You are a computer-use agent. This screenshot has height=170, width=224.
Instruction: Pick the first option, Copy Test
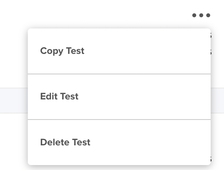[119, 51]
